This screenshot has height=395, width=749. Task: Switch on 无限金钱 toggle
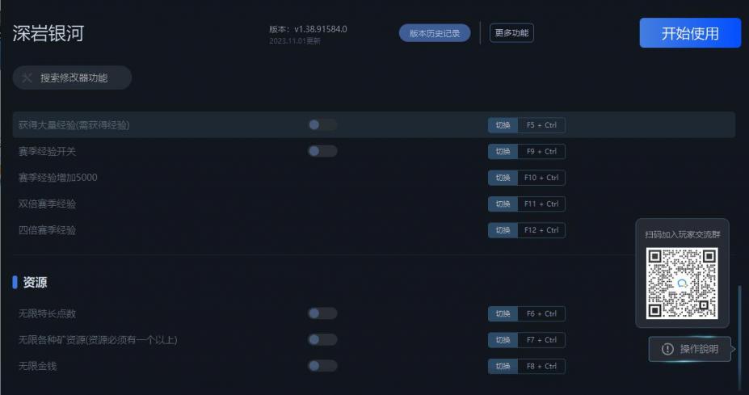(322, 366)
